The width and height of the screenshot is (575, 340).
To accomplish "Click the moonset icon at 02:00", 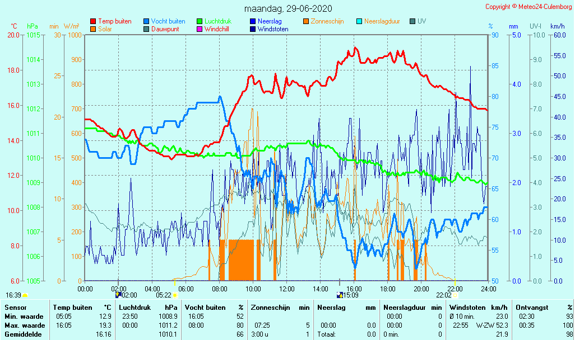I will tap(118, 294).
